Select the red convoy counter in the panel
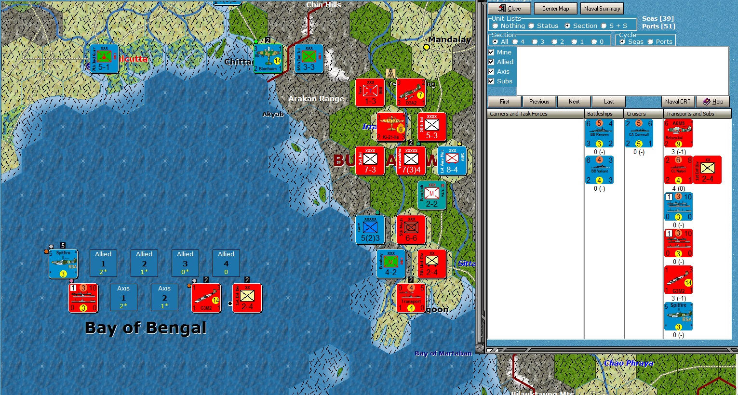The height and width of the screenshot is (395, 738). tap(678, 243)
